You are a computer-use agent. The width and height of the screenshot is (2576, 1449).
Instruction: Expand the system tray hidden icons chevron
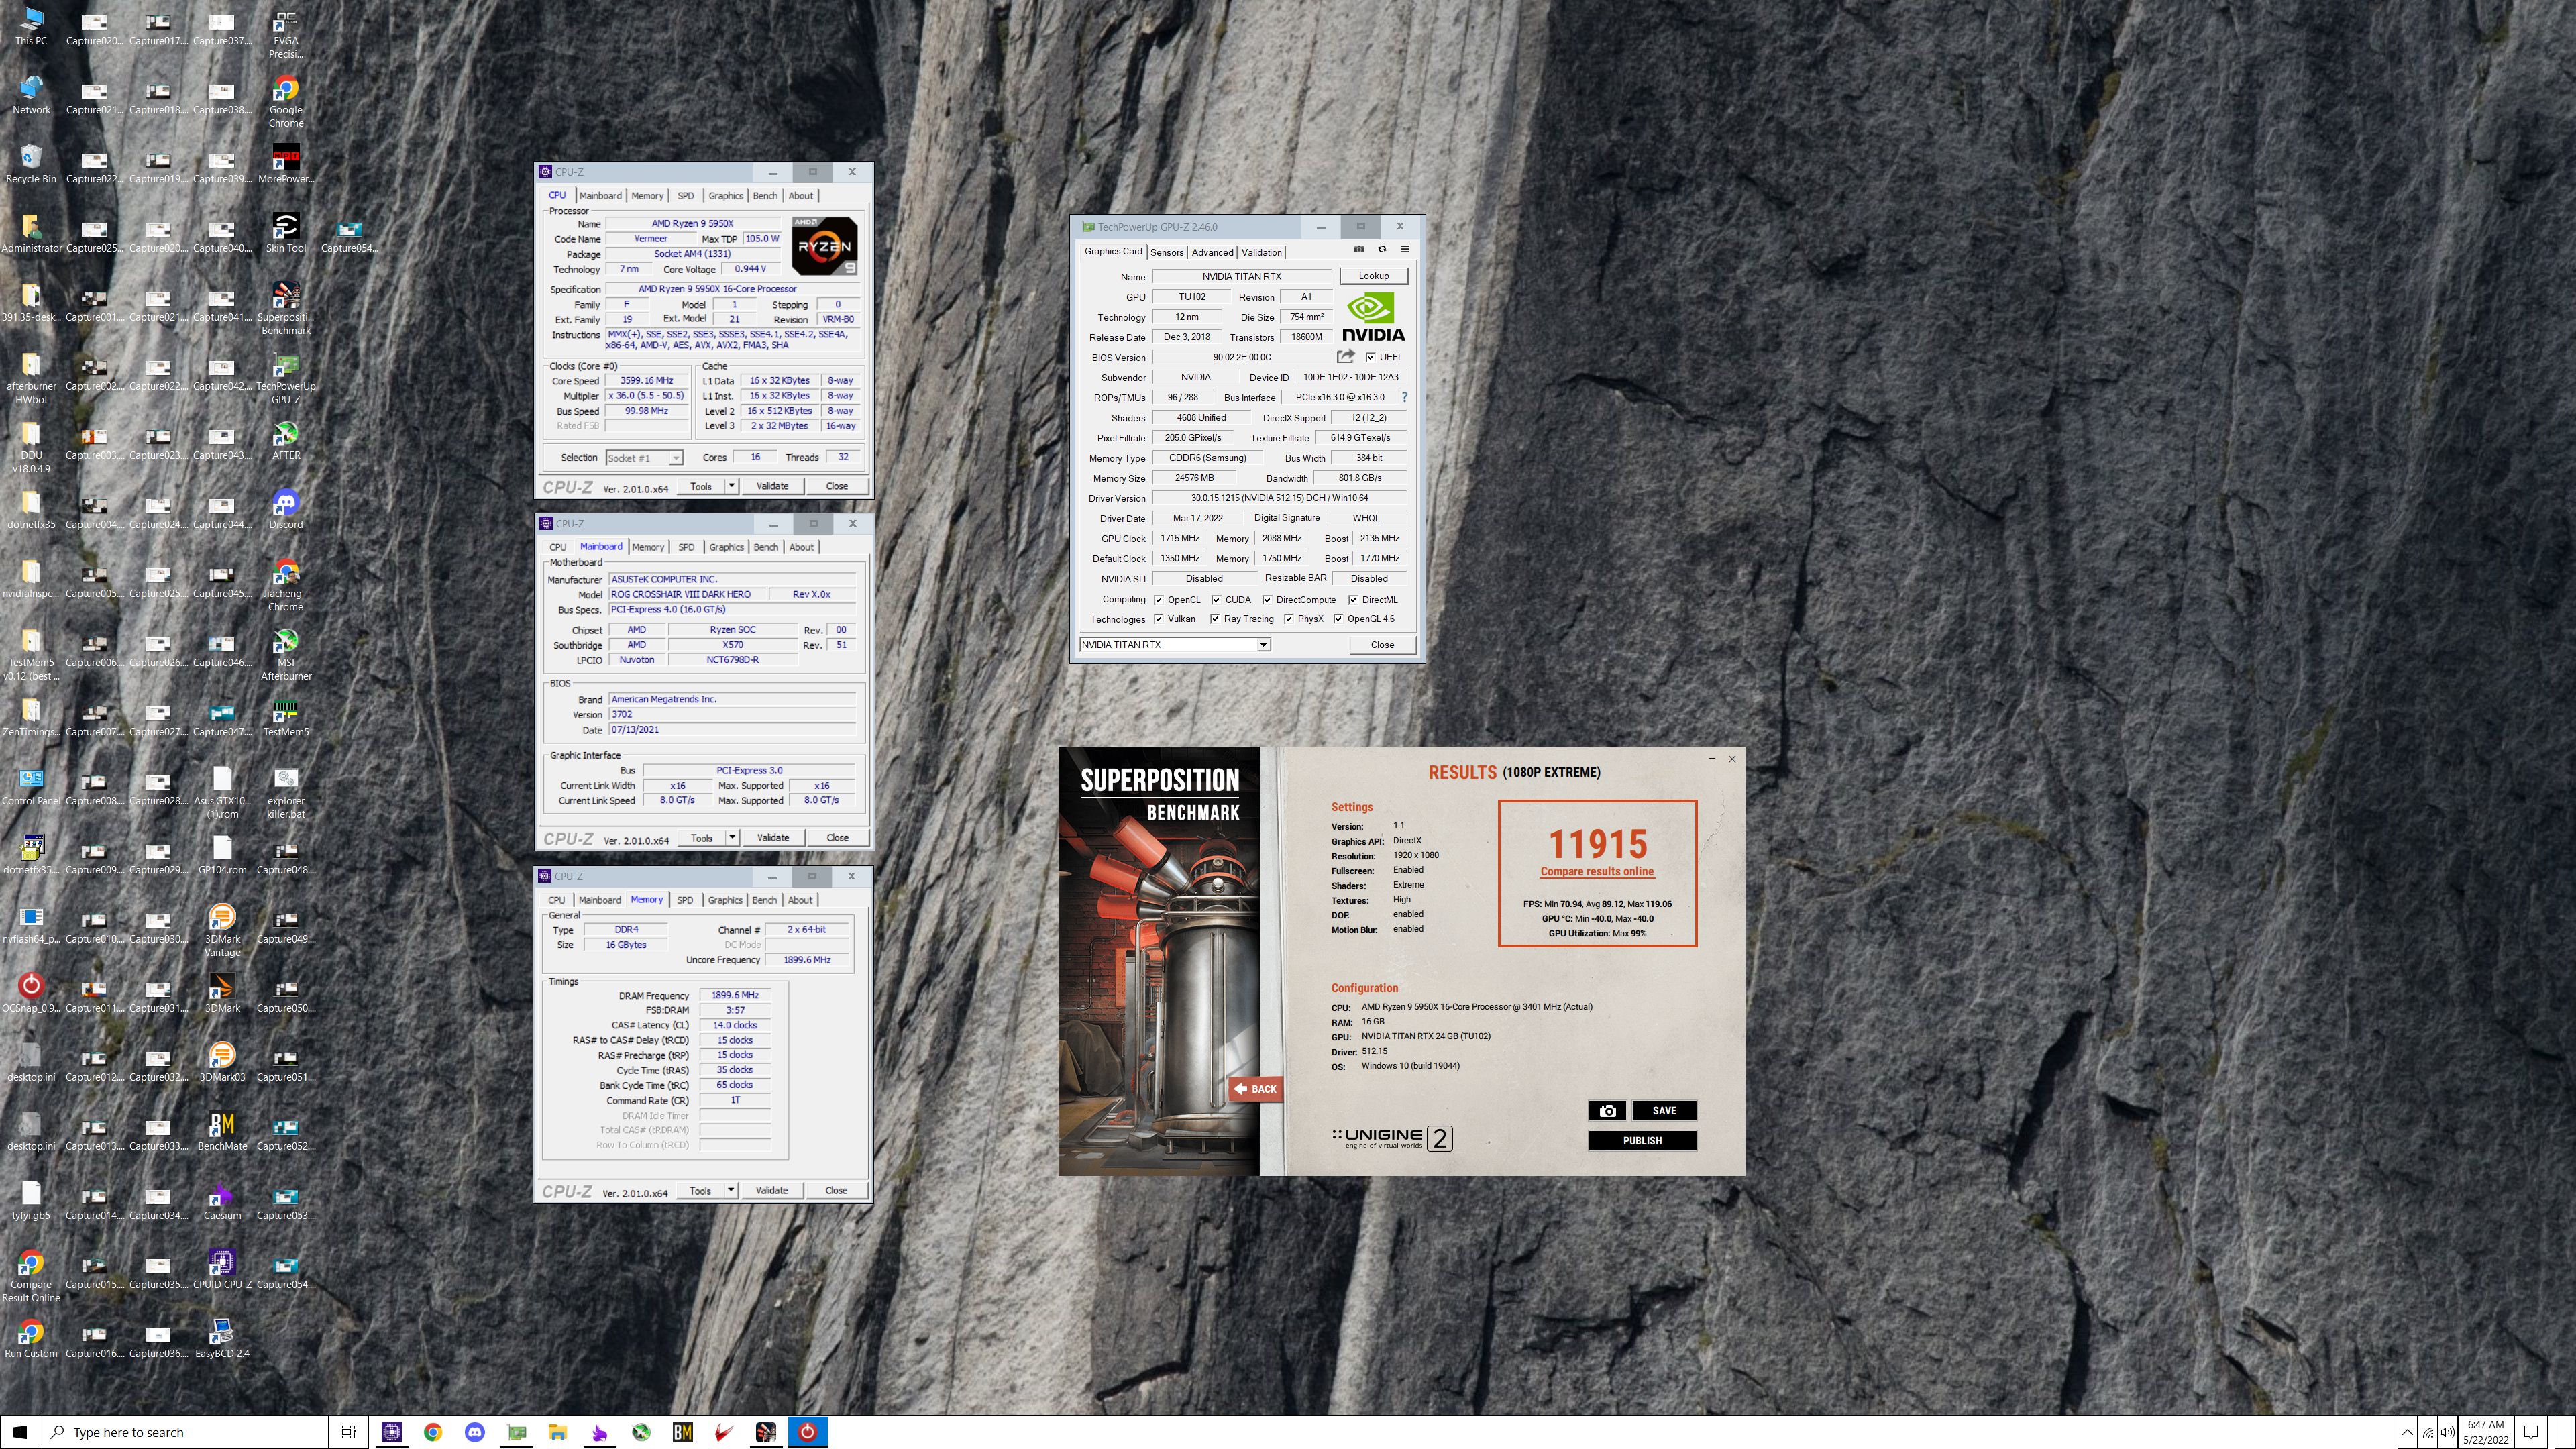click(x=2407, y=1432)
